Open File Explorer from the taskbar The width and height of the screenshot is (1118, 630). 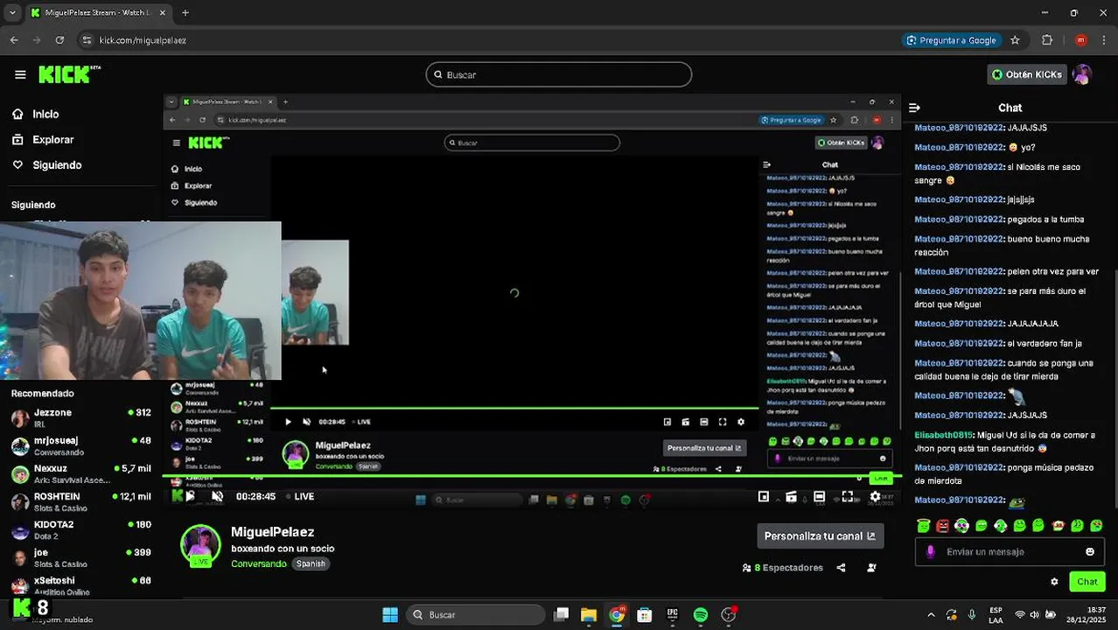point(589,614)
